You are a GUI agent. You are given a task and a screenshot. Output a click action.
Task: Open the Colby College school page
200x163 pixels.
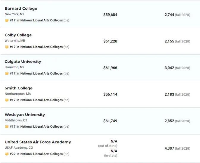[18, 35]
